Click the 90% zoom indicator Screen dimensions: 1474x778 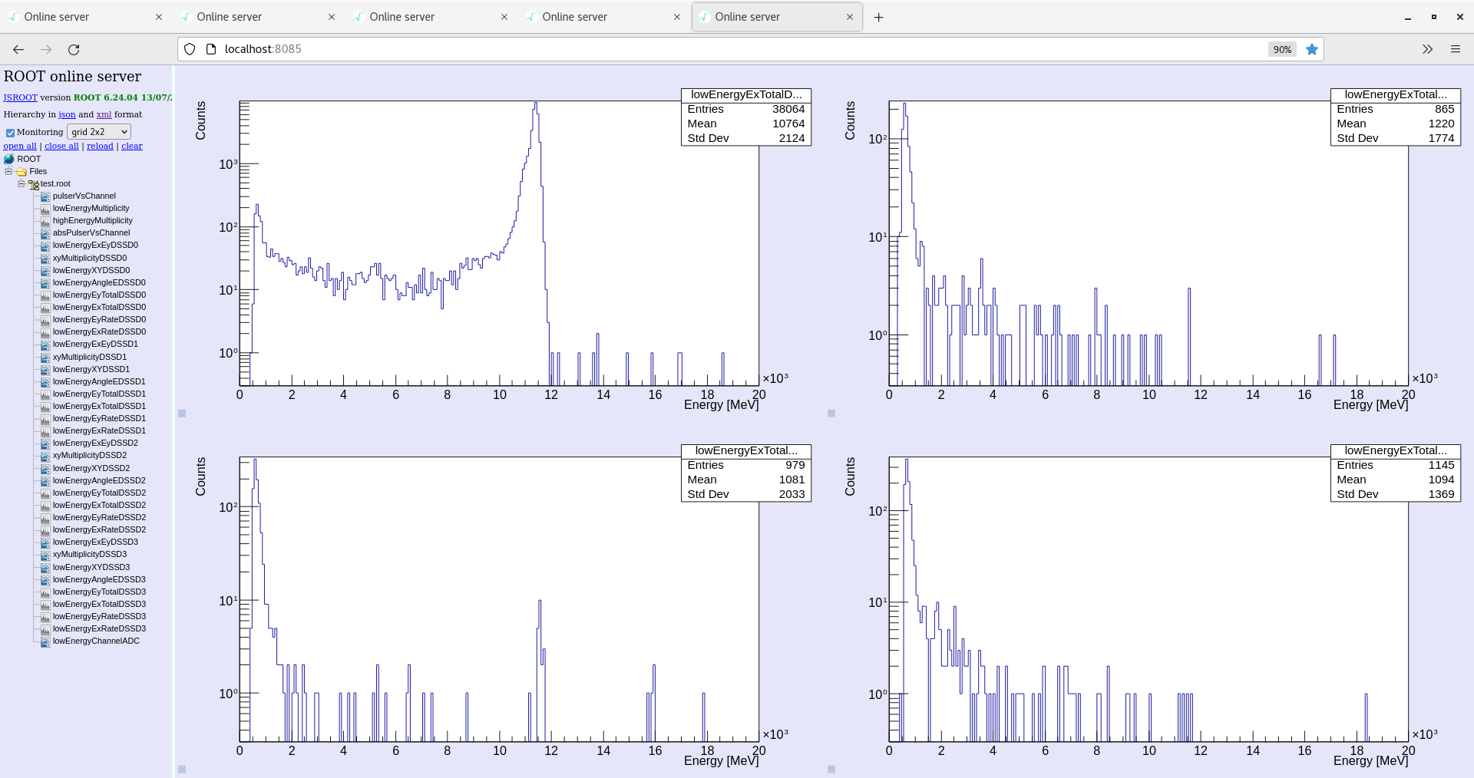point(1281,49)
